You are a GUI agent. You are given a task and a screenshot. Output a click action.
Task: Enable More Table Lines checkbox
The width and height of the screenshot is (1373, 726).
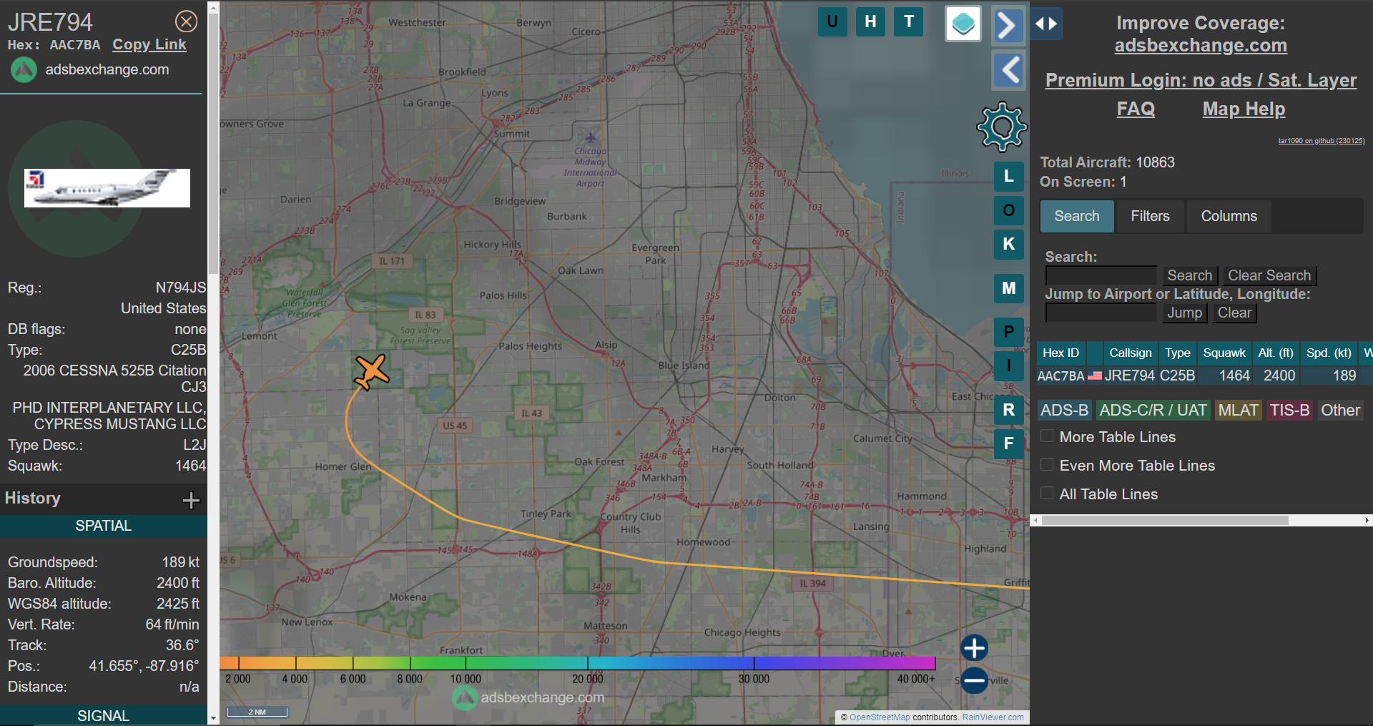[x=1047, y=436]
